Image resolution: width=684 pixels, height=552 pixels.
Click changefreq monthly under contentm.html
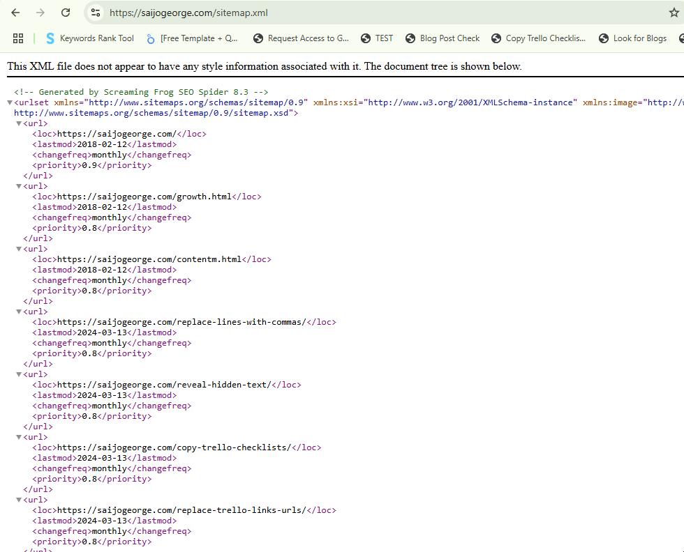click(x=110, y=280)
